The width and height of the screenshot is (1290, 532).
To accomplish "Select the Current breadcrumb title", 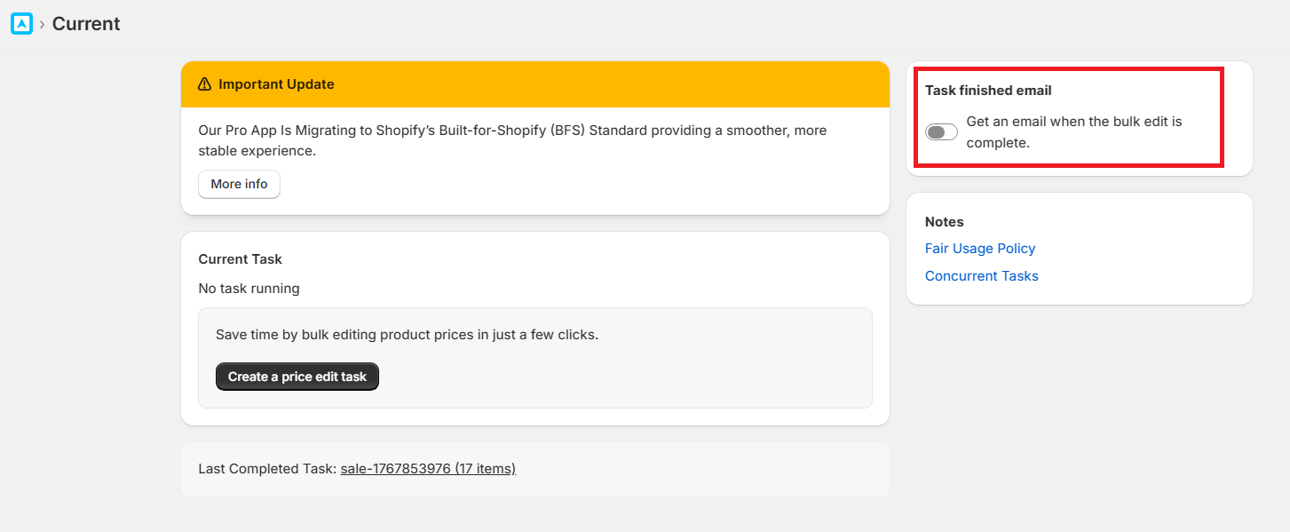I will (86, 24).
